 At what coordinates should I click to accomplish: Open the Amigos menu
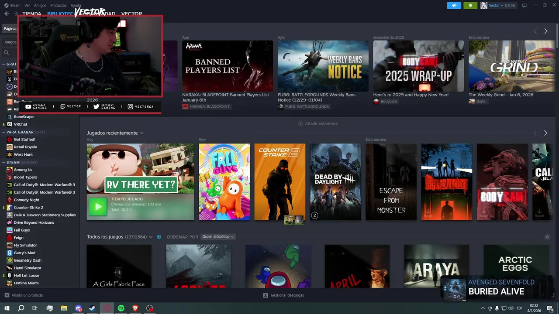click(40, 5)
